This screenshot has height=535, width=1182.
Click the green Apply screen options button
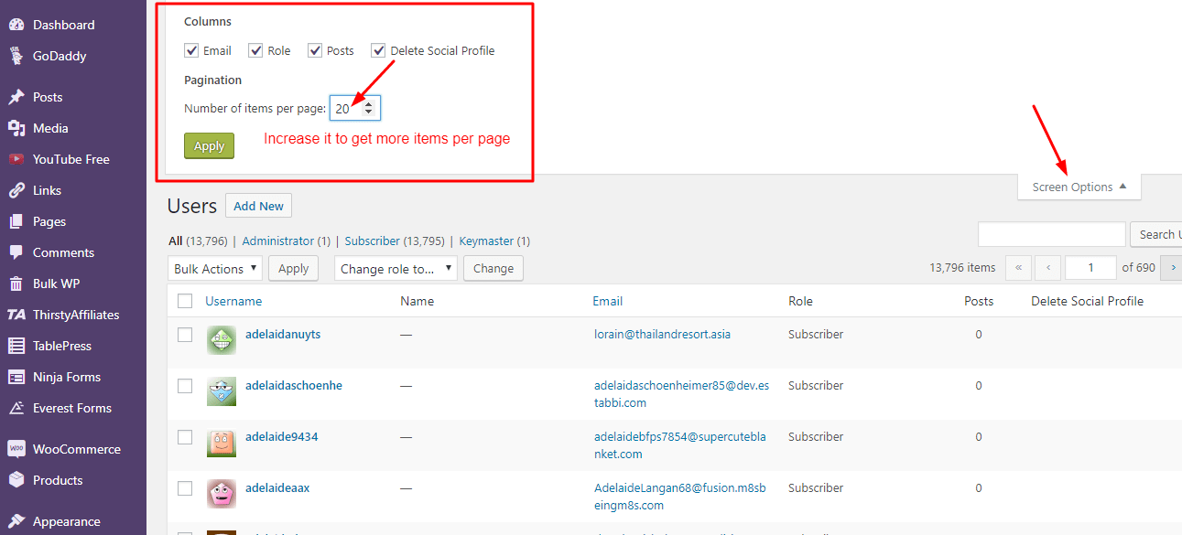(x=209, y=145)
